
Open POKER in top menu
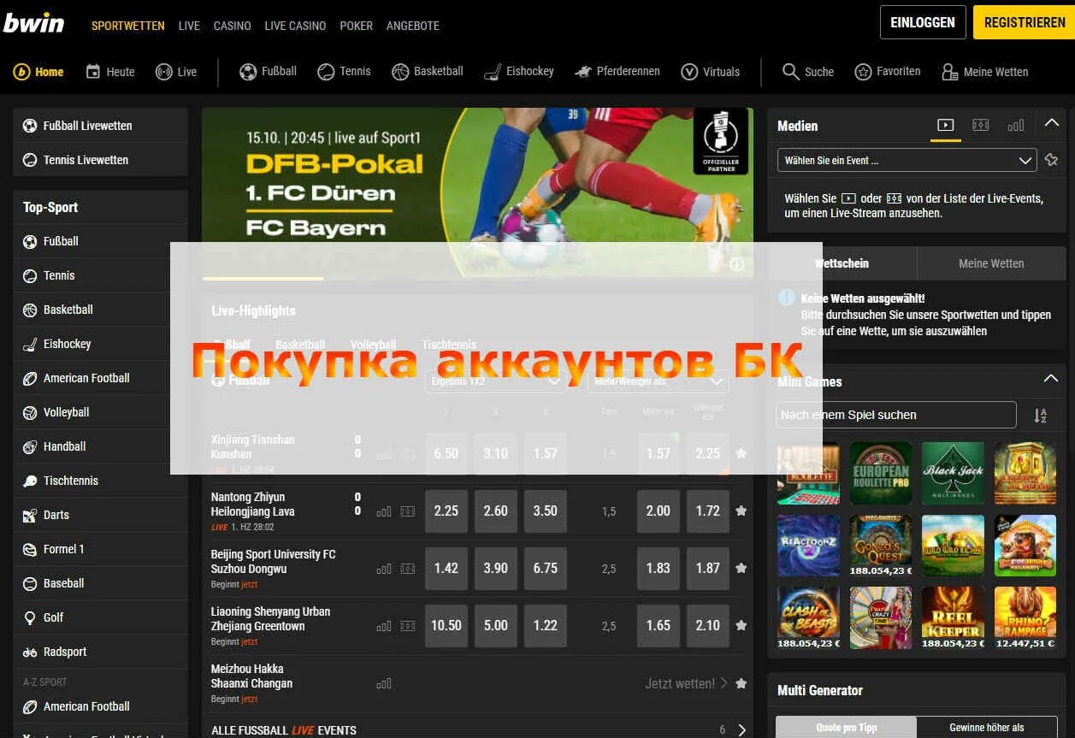[x=357, y=26]
